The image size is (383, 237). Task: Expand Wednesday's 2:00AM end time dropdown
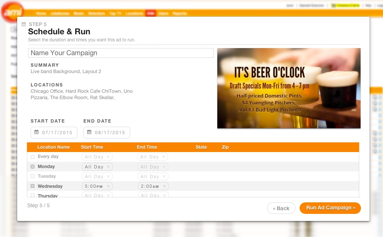tap(153, 186)
